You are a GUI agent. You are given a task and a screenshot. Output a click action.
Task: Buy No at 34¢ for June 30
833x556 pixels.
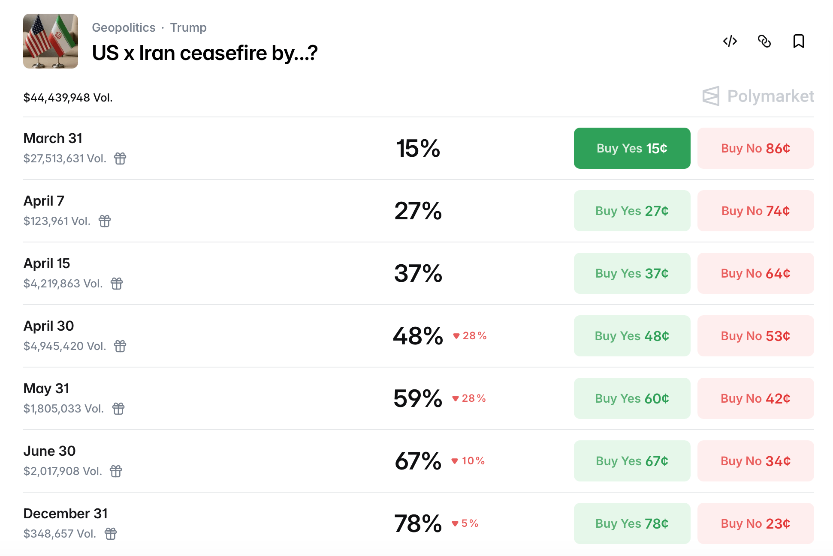pyautogui.click(x=755, y=461)
